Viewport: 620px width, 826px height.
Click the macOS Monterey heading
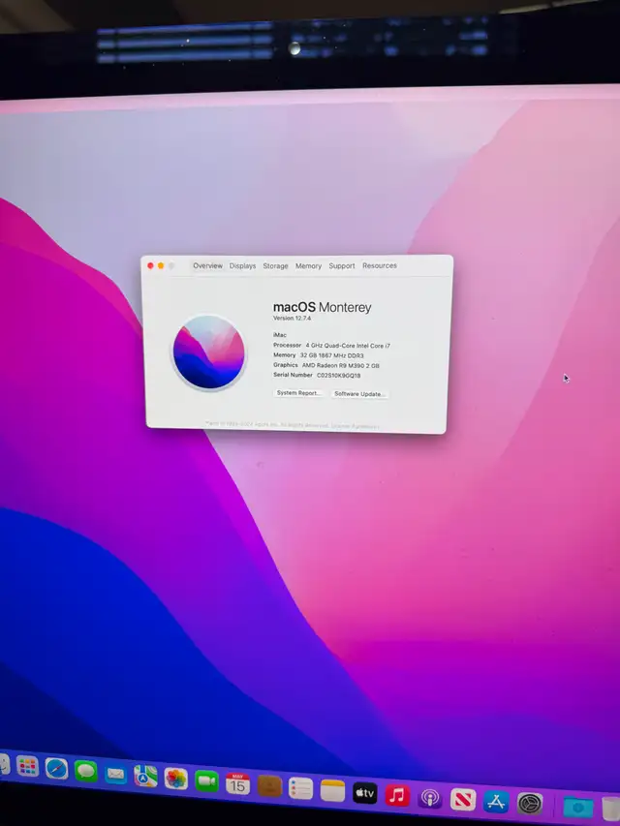point(323,307)
